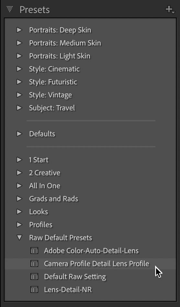Image resolution: width=180 pixels, height=307 pixels.
Task: Expand the Subject: Travel group
Action: (19, 108)
